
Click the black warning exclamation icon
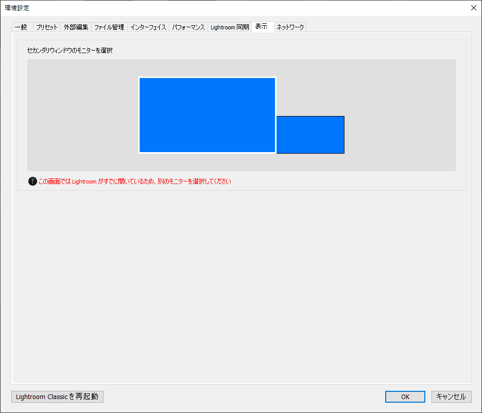32,181
